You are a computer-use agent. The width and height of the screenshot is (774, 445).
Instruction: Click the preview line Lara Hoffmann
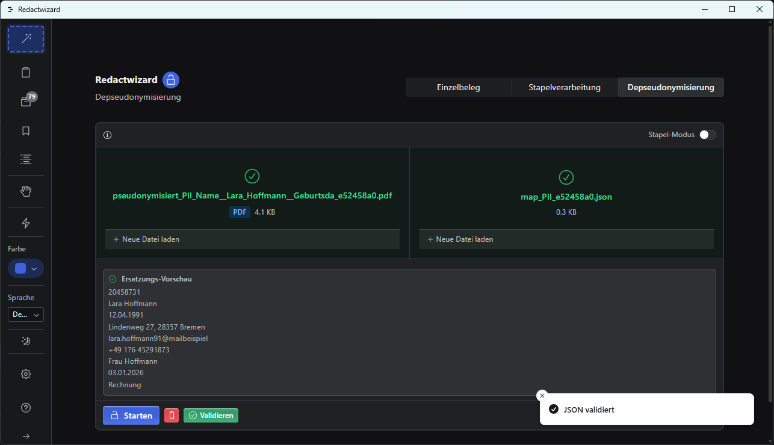(x=132, y=304)
